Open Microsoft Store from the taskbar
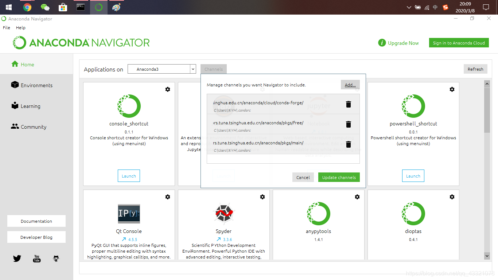The width and height of the screenshot is (498, 280). pos(63,7)
